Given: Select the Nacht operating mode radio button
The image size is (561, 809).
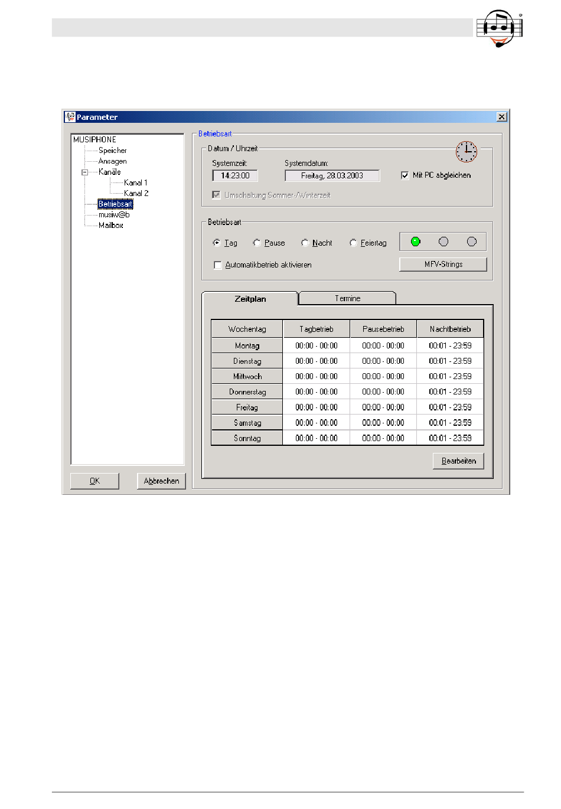Looking at the screenshot, I should point(305,243).
